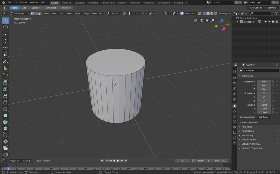Image resolution: width=280 pixels, height=174 pixels.
Task: Pick the Annotate pencil tool
Action: [x=5, y=62]
